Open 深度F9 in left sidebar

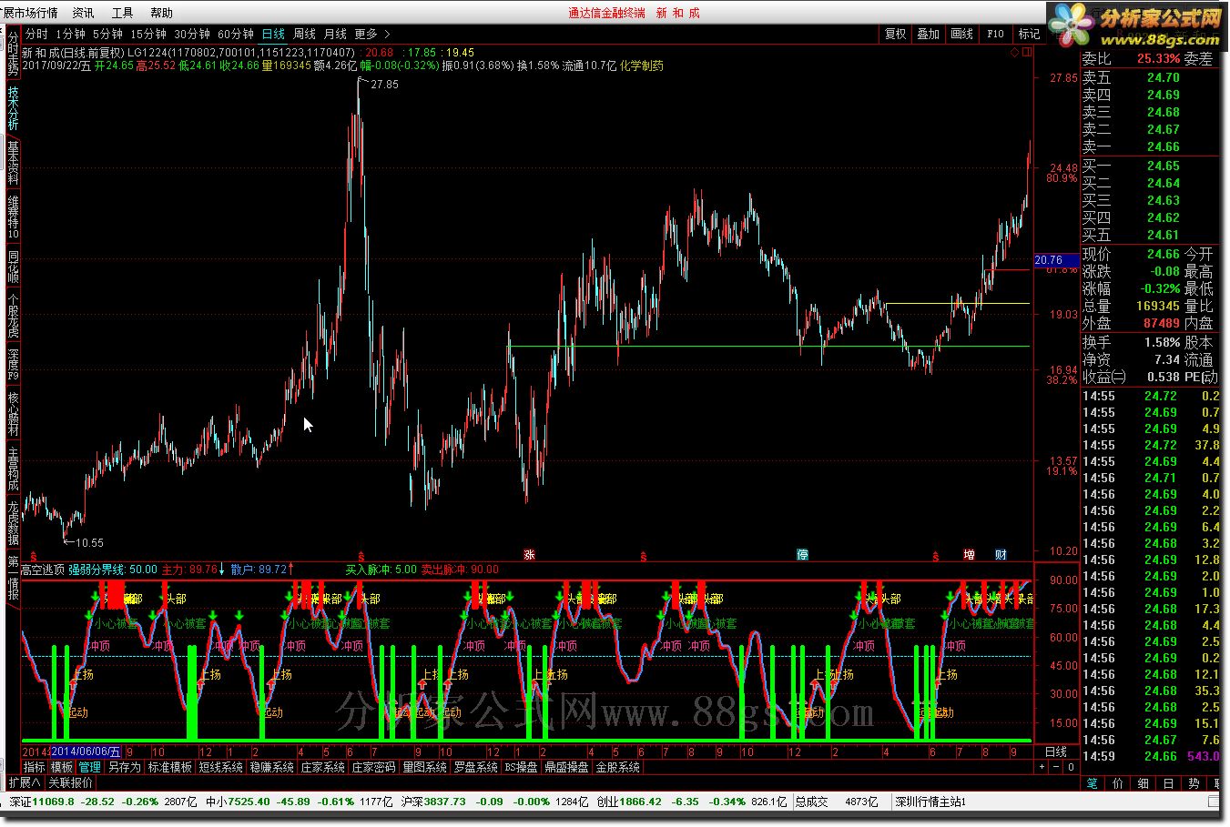[13, 364]
